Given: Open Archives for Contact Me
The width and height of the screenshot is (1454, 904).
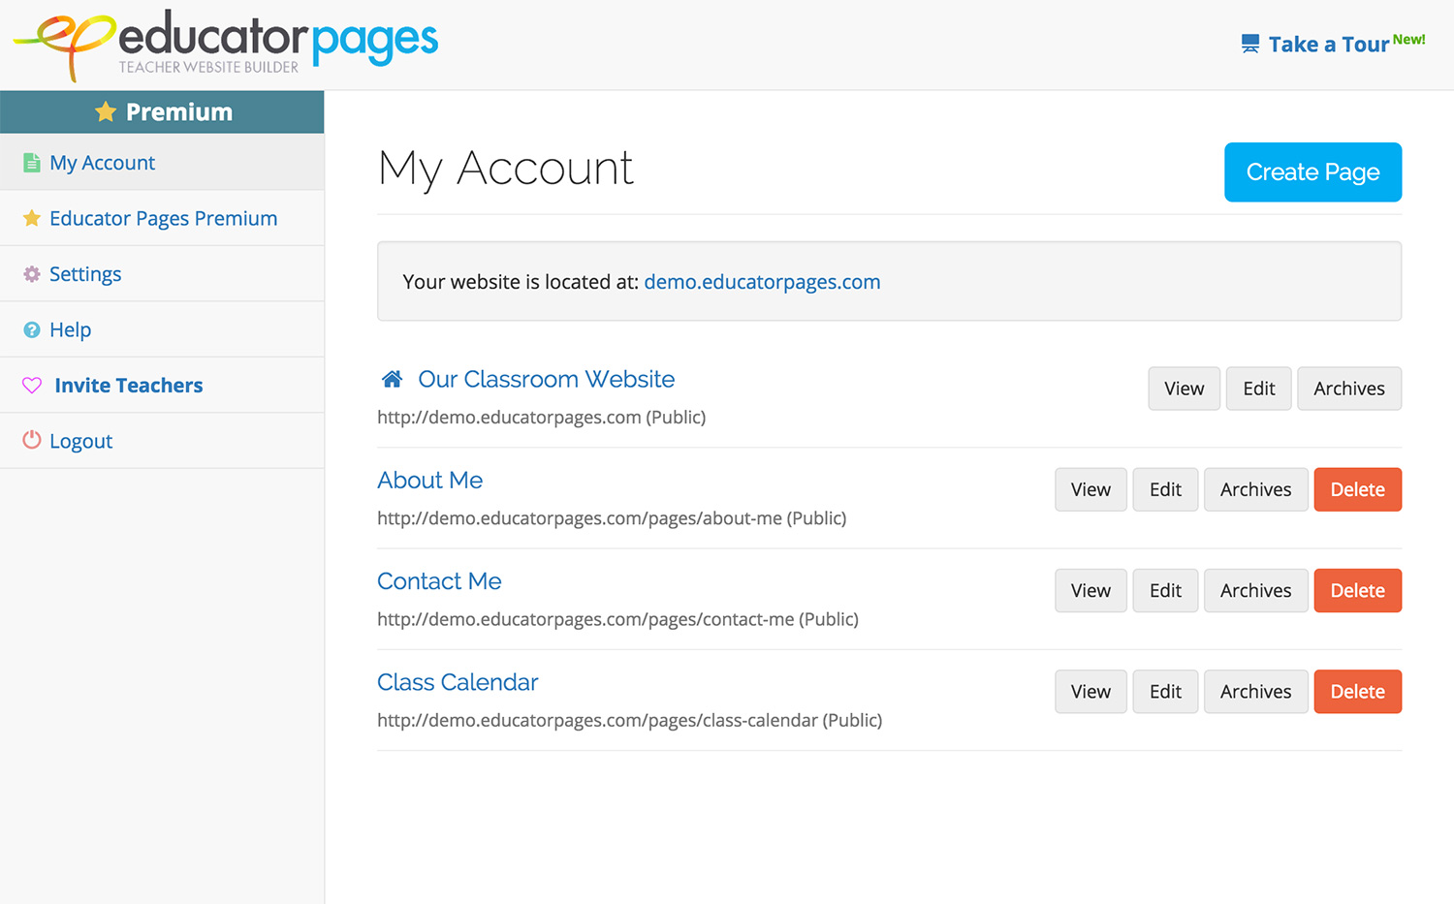Looking at the screenshot, I should pyautogui.click(x=1255, y=590).
